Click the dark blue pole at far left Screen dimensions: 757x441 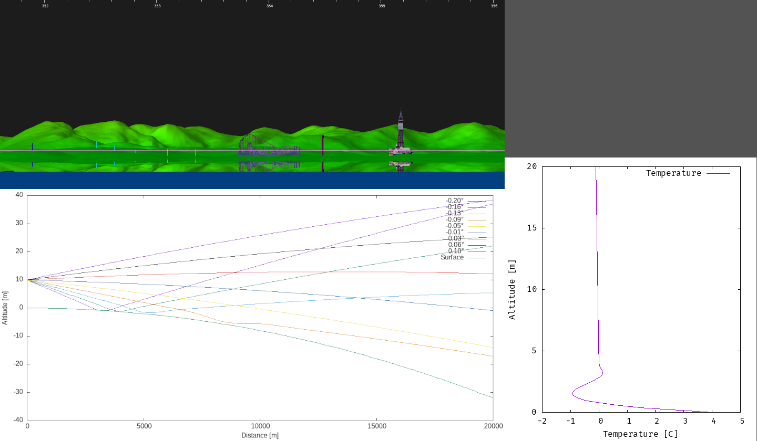click(x=32, y=146)
